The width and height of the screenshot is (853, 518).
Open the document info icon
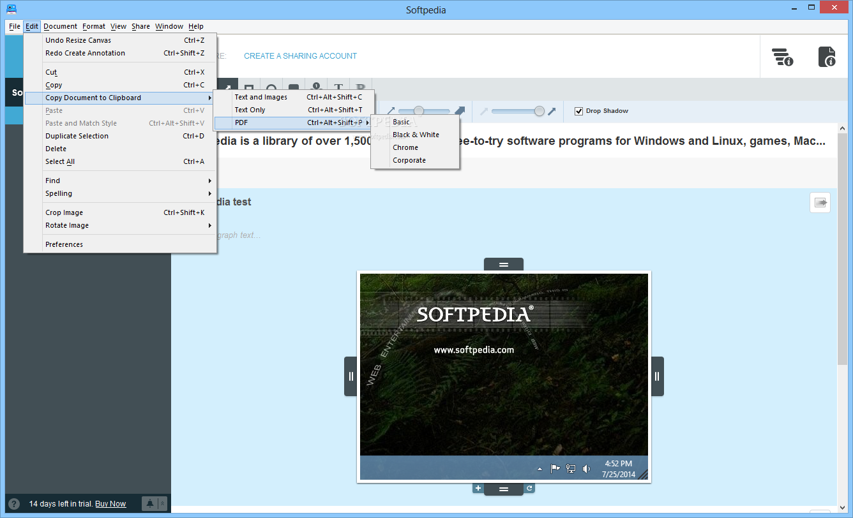pyautogui.click(x=827, y=57)
